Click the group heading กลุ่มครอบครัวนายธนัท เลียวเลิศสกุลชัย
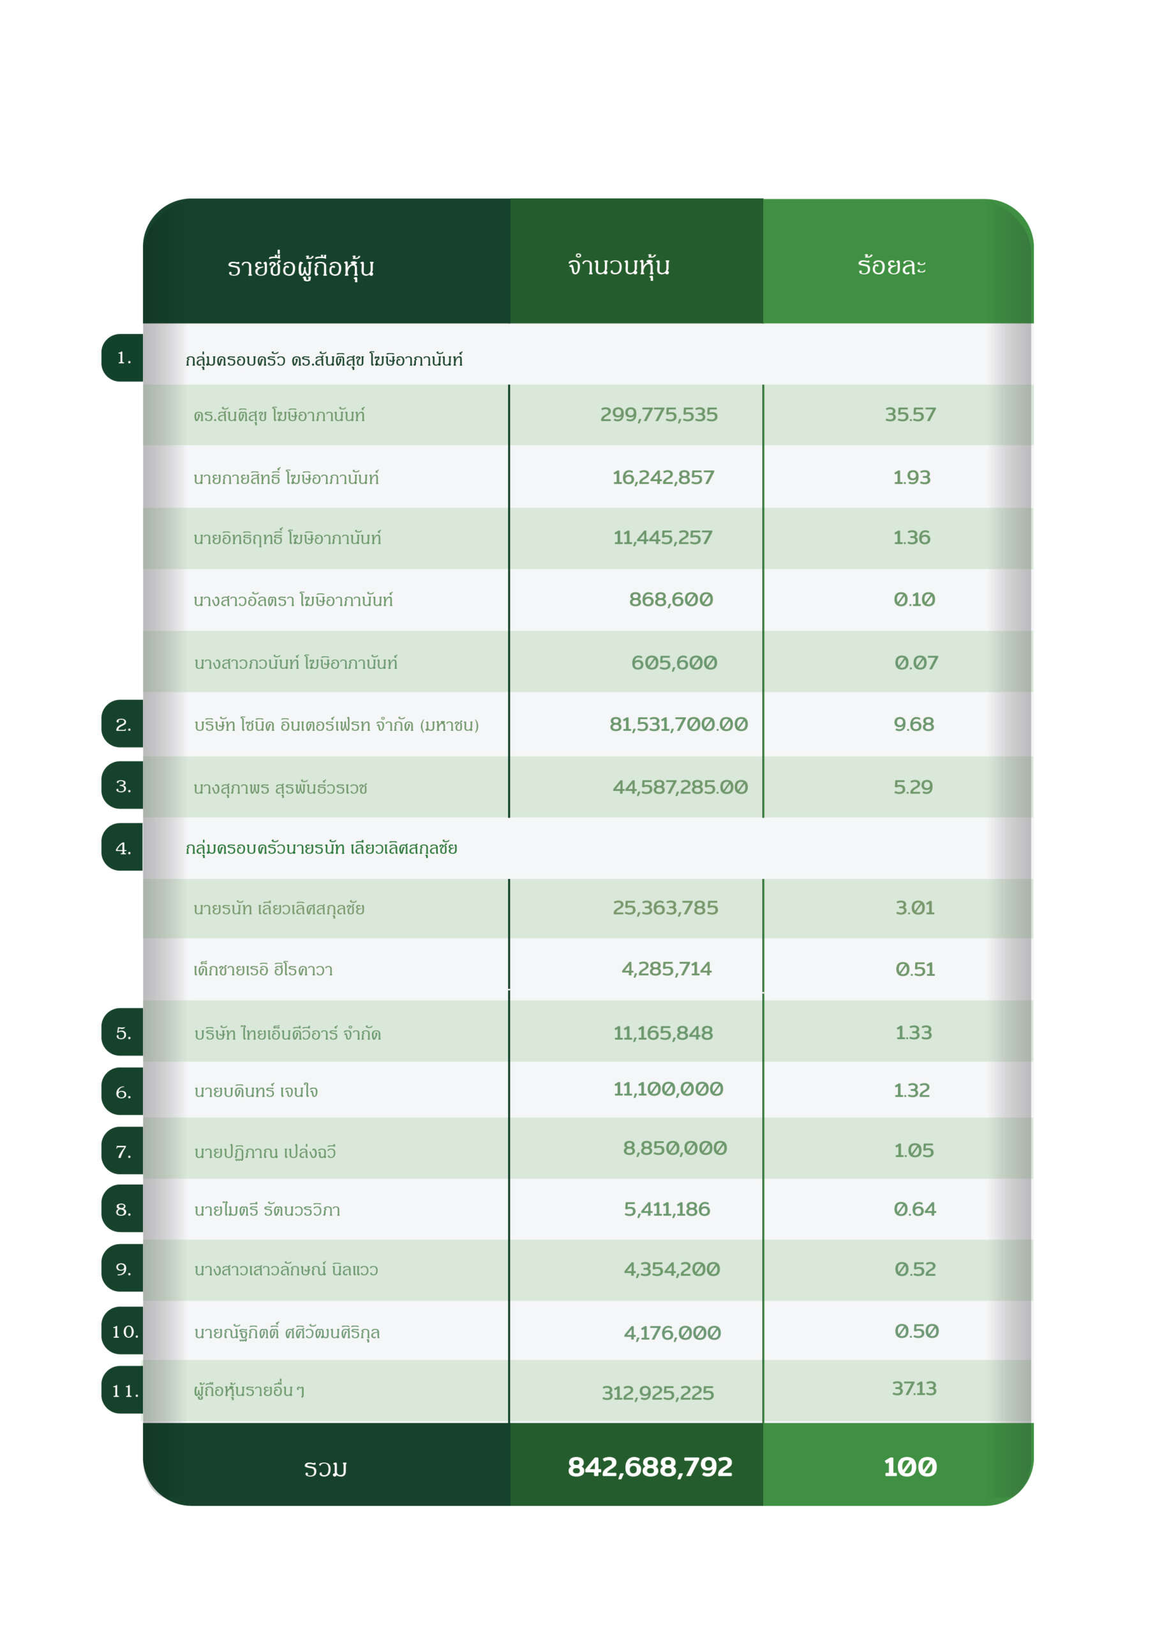 point(321,848)
